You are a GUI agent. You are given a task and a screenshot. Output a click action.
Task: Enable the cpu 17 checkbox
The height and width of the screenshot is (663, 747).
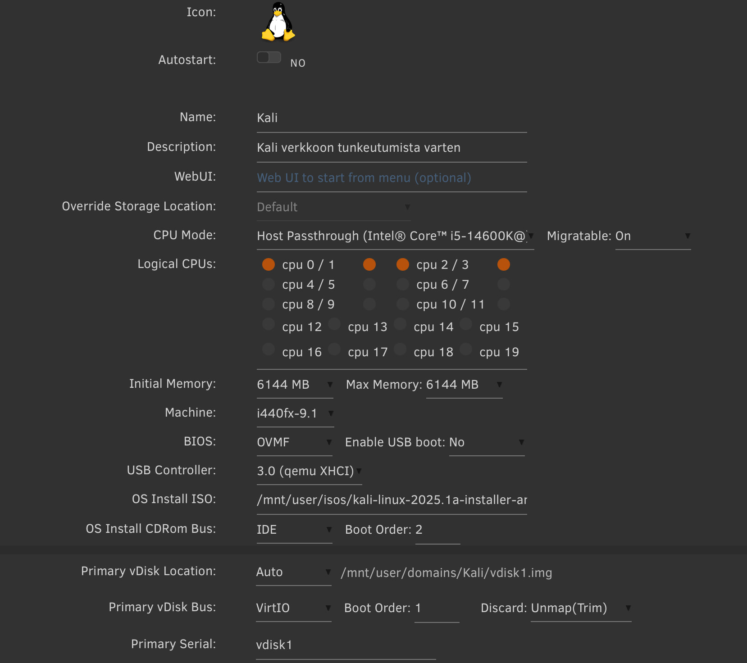(x=334, y=349)
